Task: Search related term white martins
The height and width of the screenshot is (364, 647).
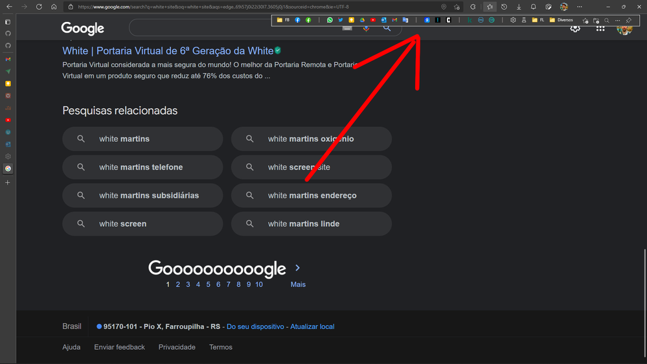Action: tap(142, 139)
